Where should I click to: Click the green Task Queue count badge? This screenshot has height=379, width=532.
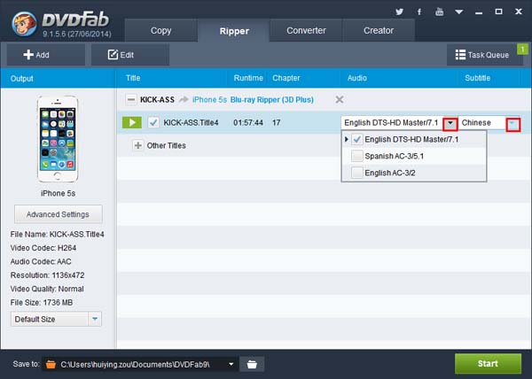point(522,50)
